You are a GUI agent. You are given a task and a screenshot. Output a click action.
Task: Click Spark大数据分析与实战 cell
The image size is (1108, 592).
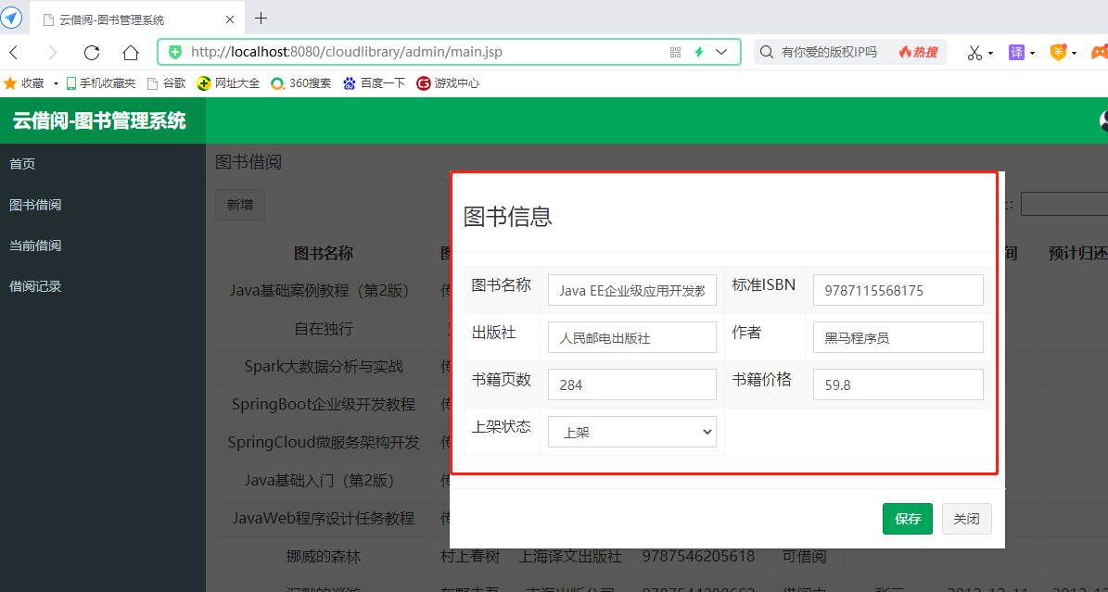coord(323,366)
